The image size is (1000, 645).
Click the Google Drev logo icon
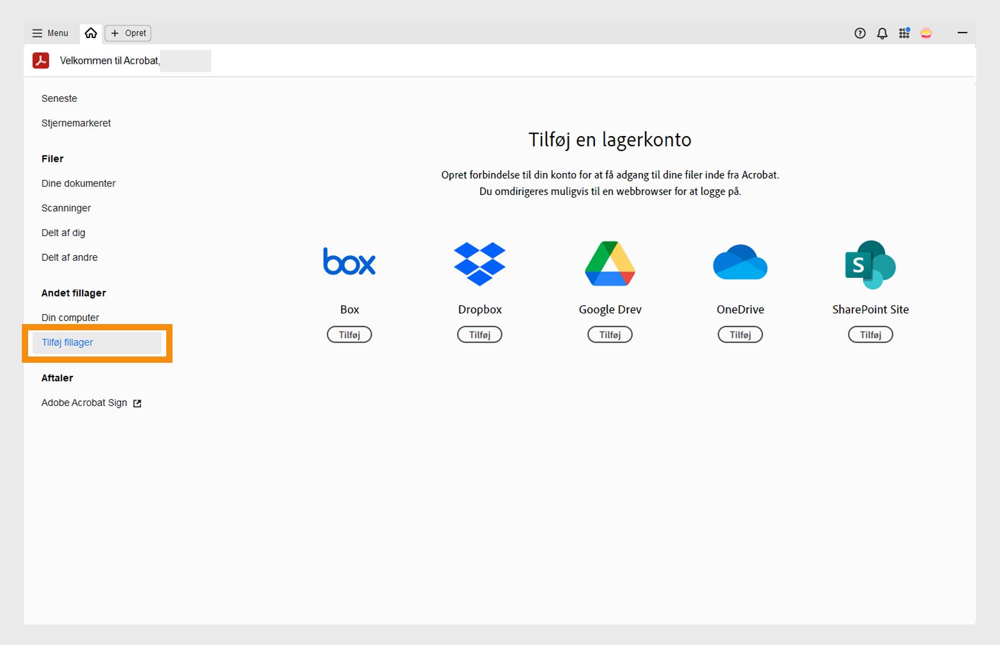click(609, 263)
